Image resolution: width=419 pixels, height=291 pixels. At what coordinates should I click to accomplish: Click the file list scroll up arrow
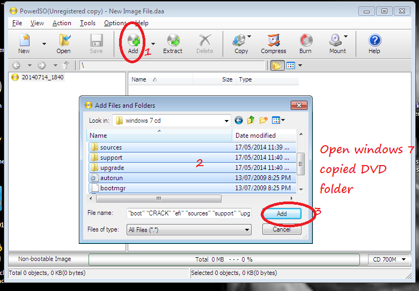pos(301,134)
